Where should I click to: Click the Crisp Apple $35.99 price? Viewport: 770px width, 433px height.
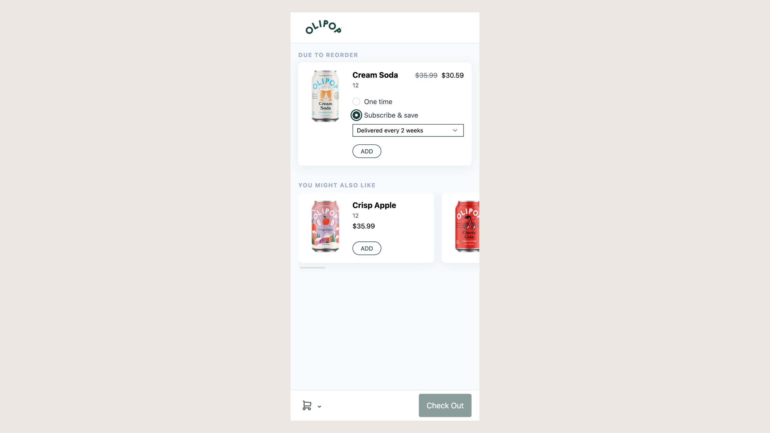coord(364,226)
